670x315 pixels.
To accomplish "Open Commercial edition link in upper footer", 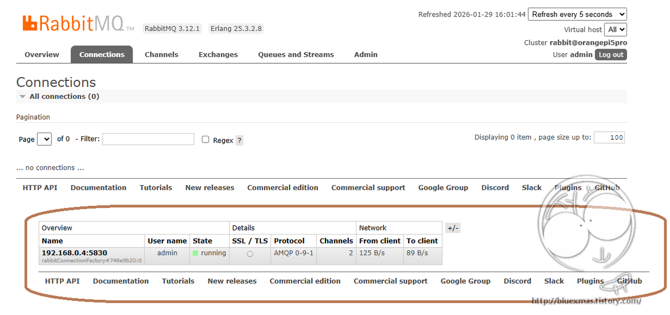I will pos(283,188).
